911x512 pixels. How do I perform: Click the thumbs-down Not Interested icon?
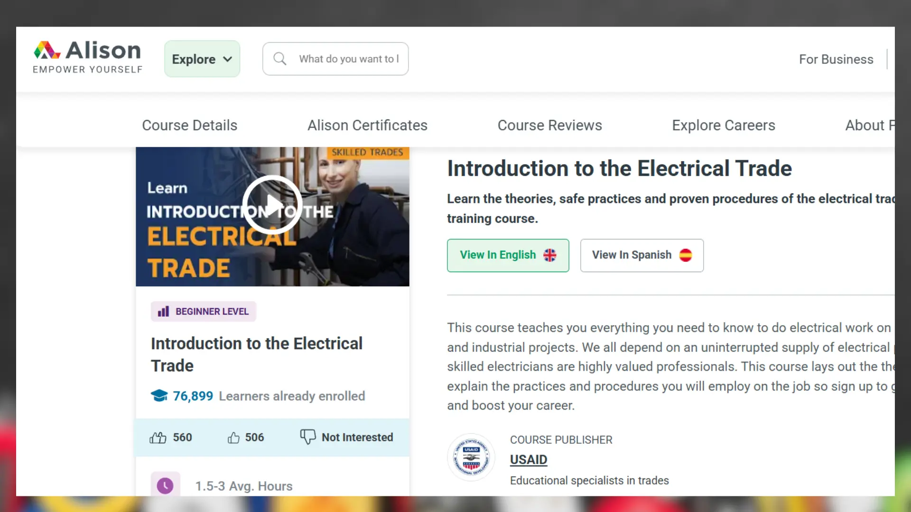click(308, 437)
